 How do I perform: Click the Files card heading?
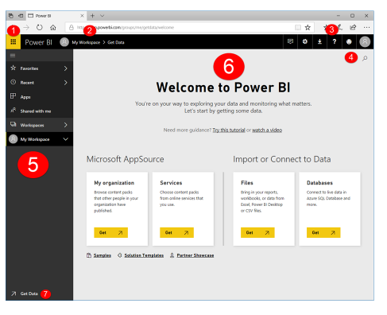point(247,183)
